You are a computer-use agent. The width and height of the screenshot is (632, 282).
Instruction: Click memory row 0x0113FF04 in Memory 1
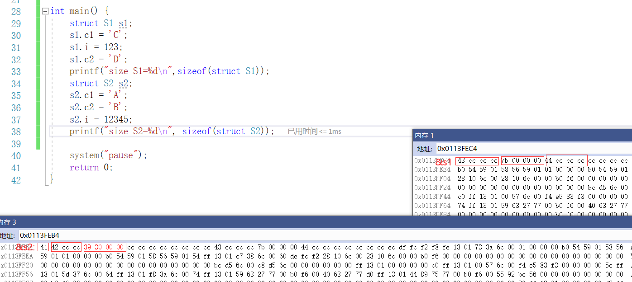coord(522,179)
